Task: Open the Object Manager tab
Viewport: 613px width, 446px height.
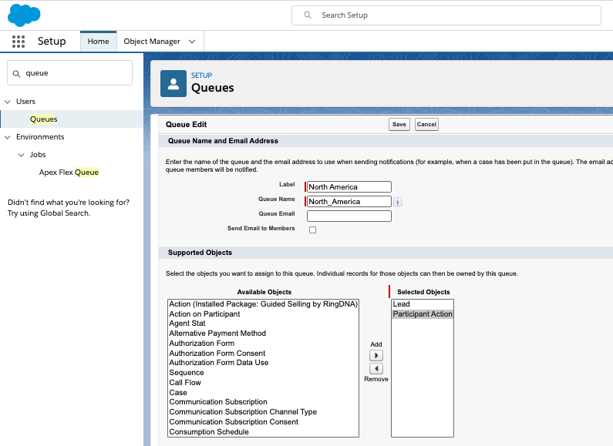Action: 152,42
